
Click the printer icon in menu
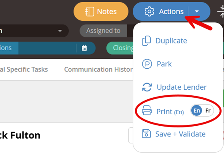(x=147, y=110)
